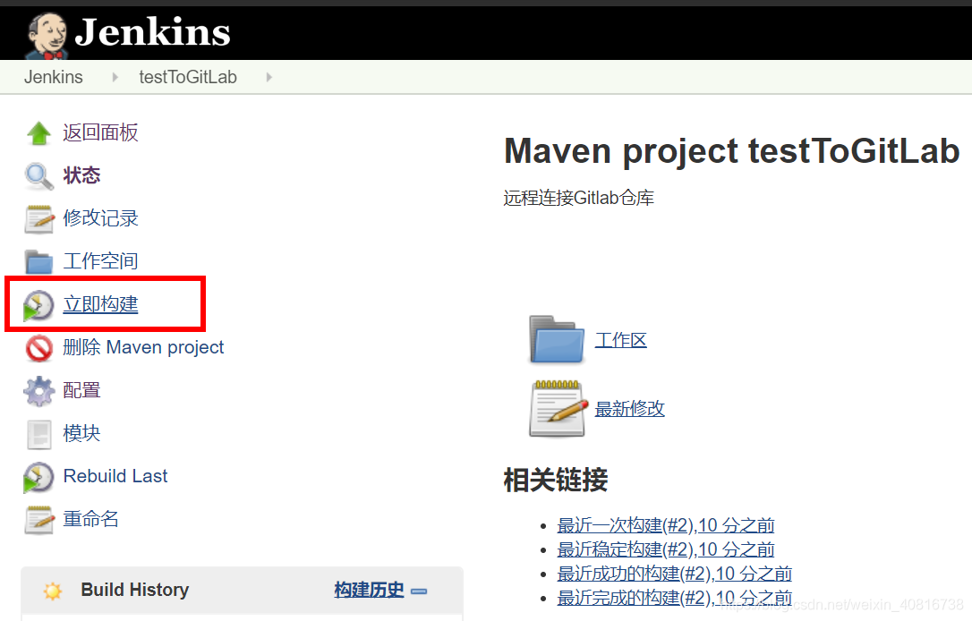Open the 最新修改 recent changes link
This screenshot has width=972, height=621.
[x=630, y=408]
